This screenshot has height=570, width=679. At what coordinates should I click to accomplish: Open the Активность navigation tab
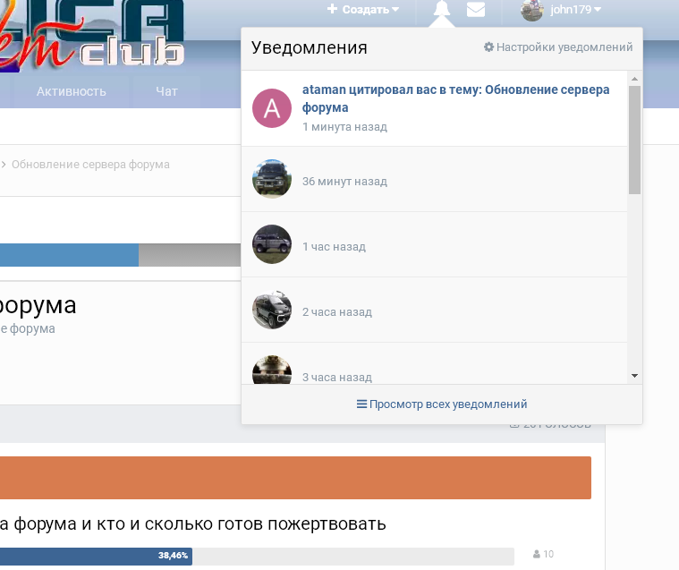72,91
